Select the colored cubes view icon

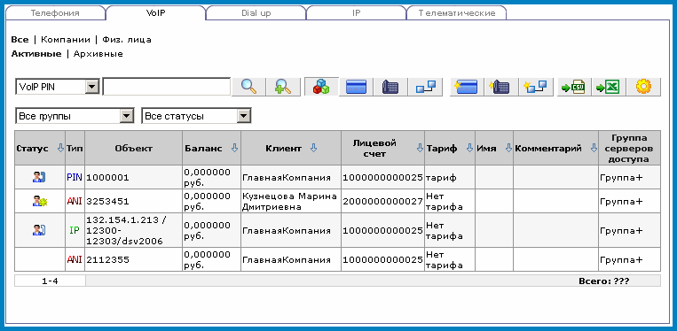pos(321,87)
